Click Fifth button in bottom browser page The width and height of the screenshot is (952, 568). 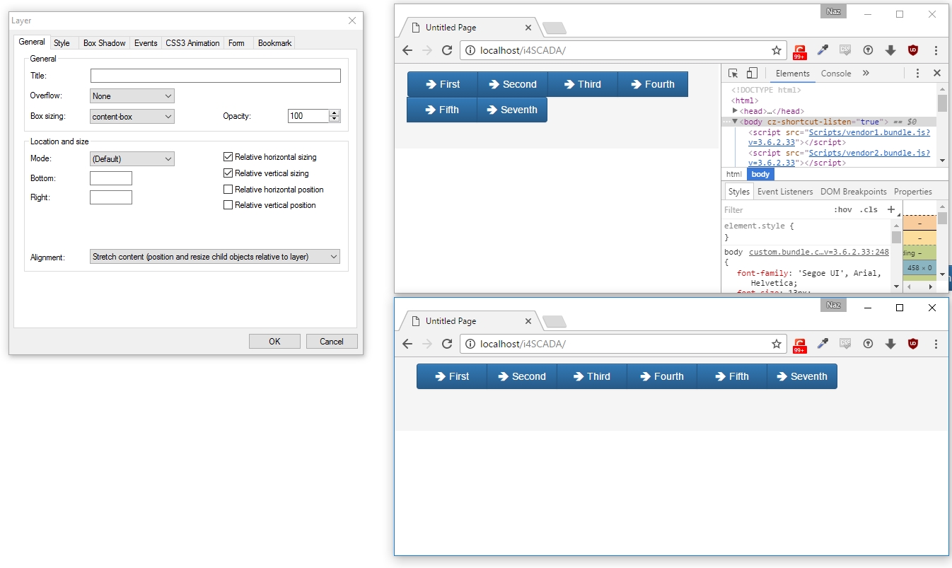pos(732,376)
